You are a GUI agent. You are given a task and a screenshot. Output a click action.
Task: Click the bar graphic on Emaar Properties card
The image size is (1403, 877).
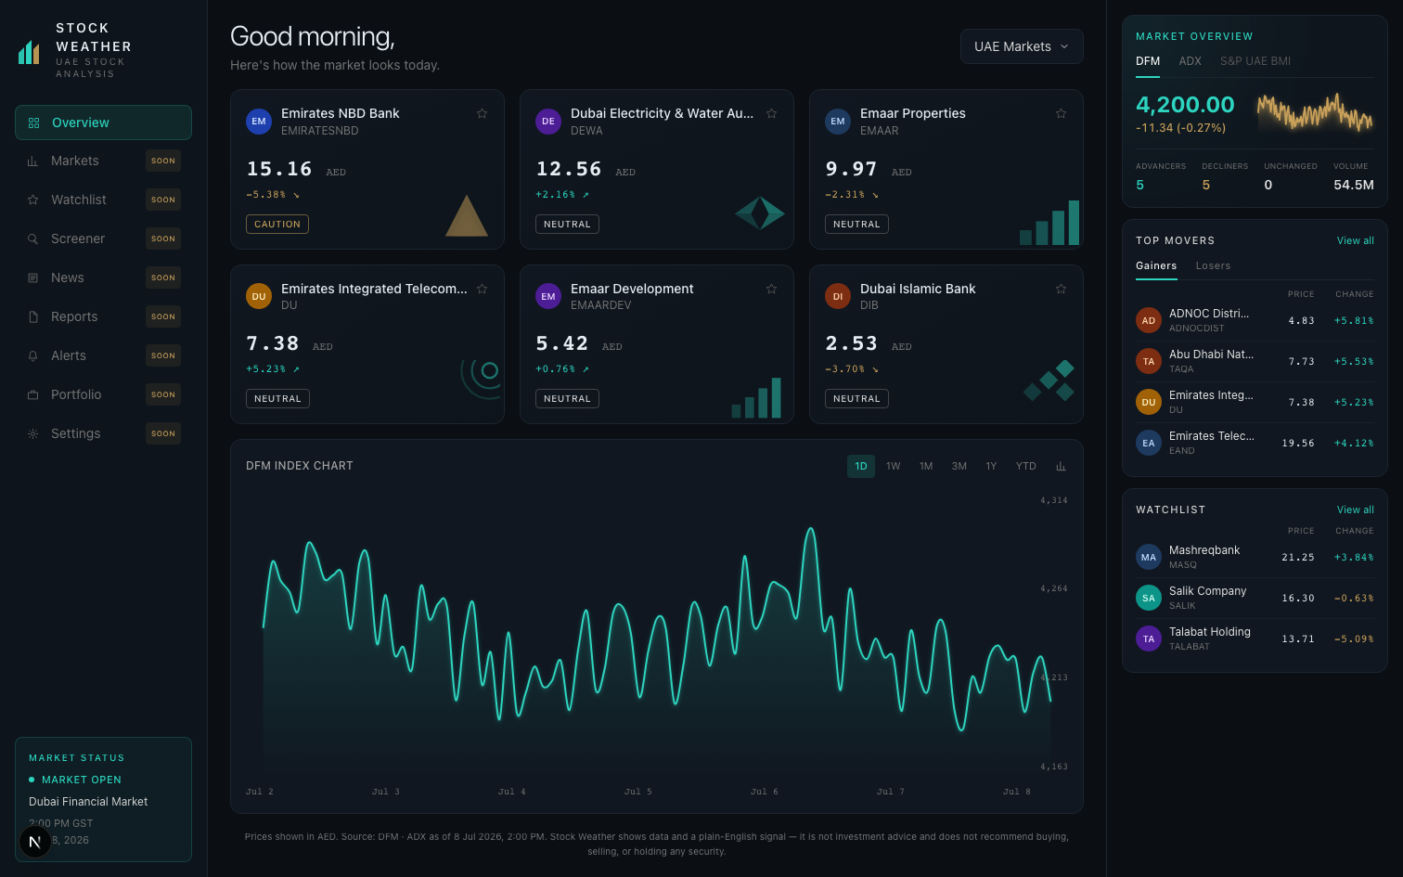point(1049,223)
